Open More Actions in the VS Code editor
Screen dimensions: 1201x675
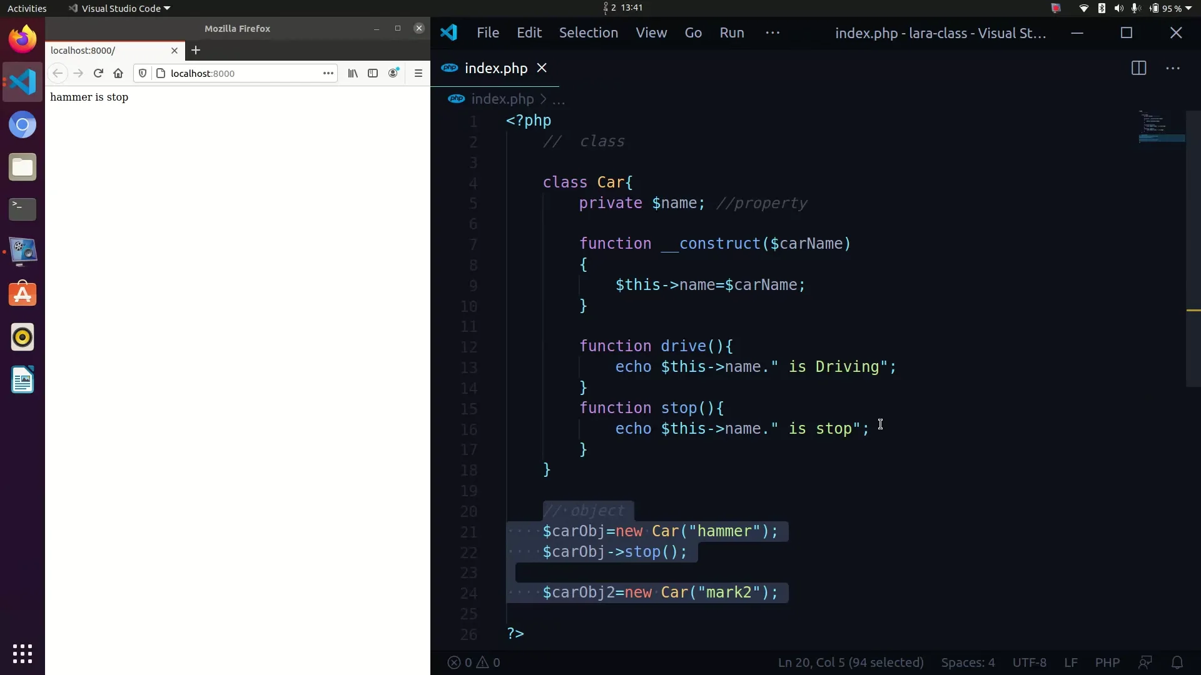coord(1173,68)
